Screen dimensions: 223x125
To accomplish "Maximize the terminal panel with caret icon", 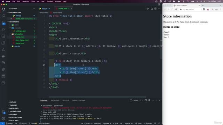I will 156,100.
